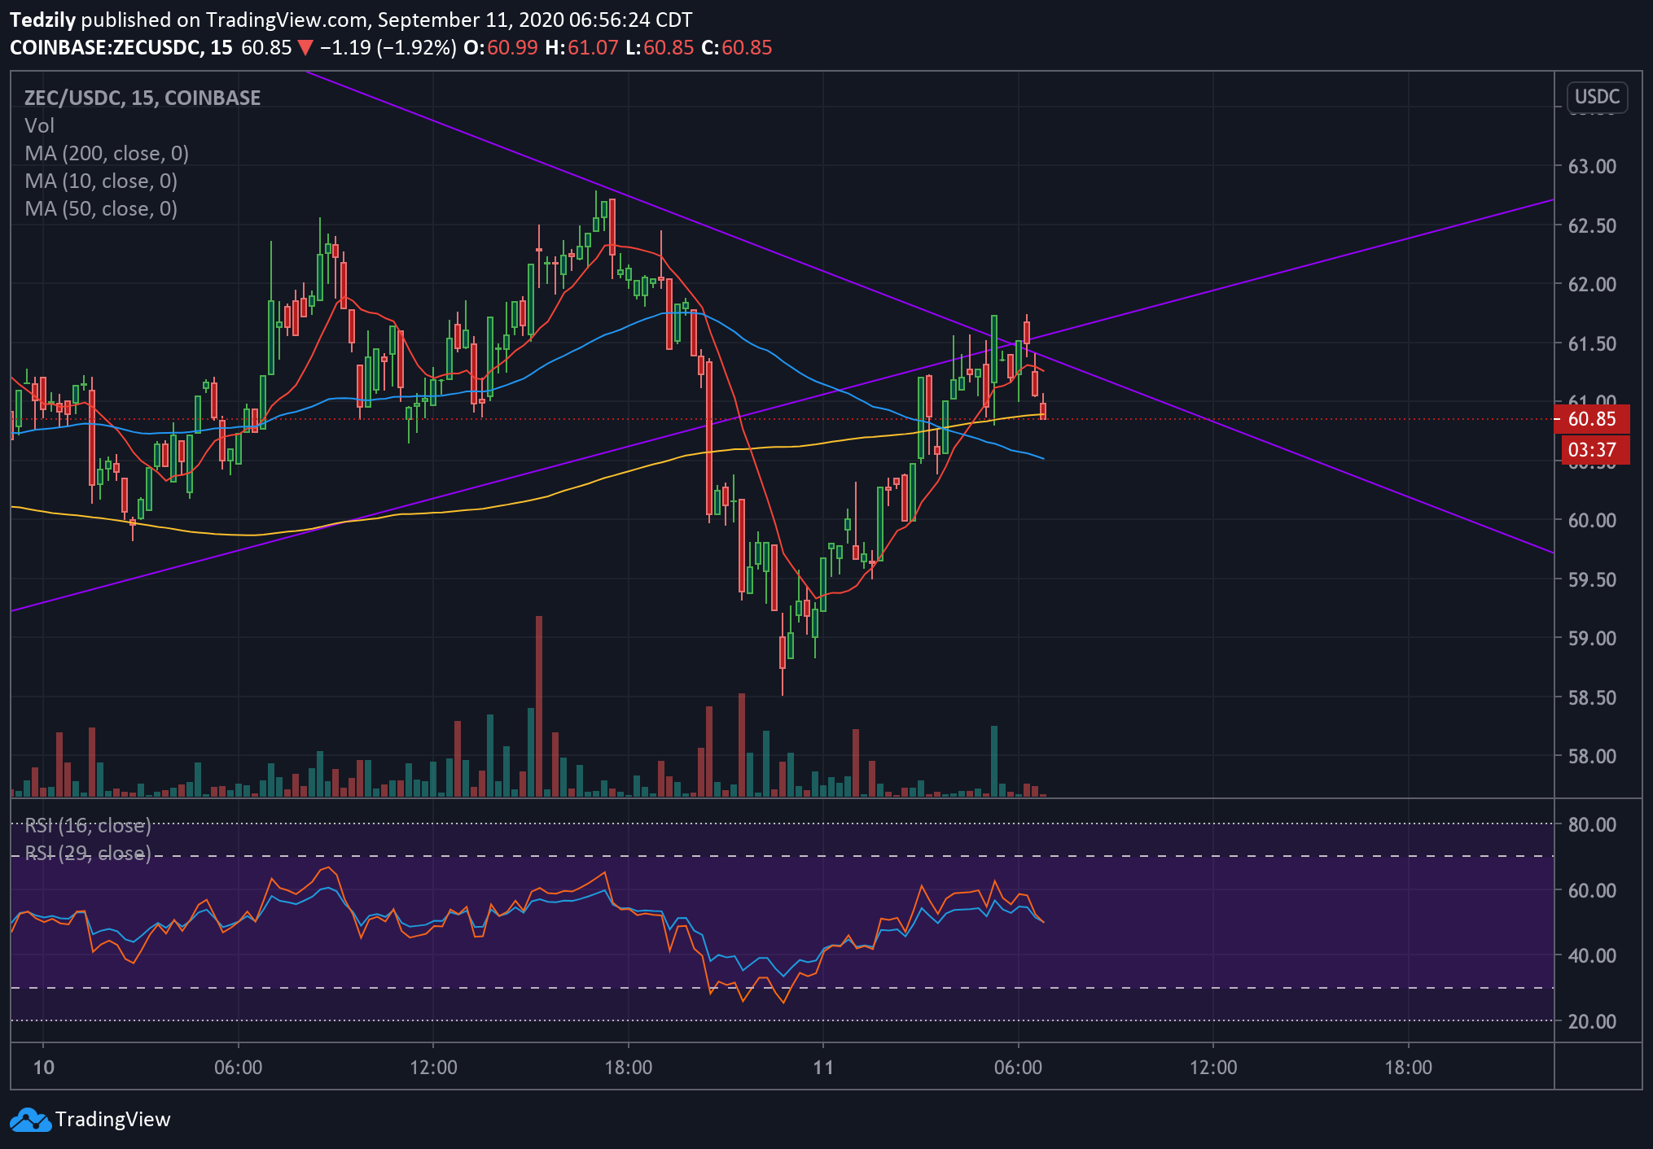Click the 62.00 price axis label
Screen dimensions: 1653x1149
click(1592, 285)
